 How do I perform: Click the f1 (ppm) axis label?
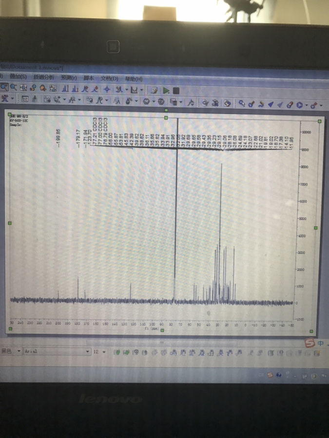(152, 329)
